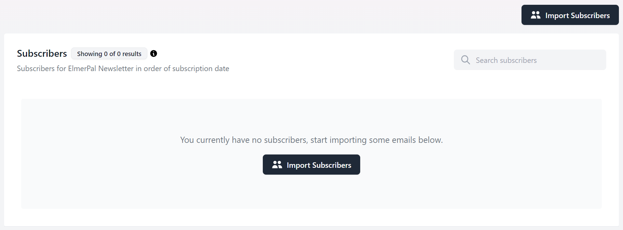Click the header Import Subscribers button
This screenshot has width=623, height=230.
[x=570, y=15]
